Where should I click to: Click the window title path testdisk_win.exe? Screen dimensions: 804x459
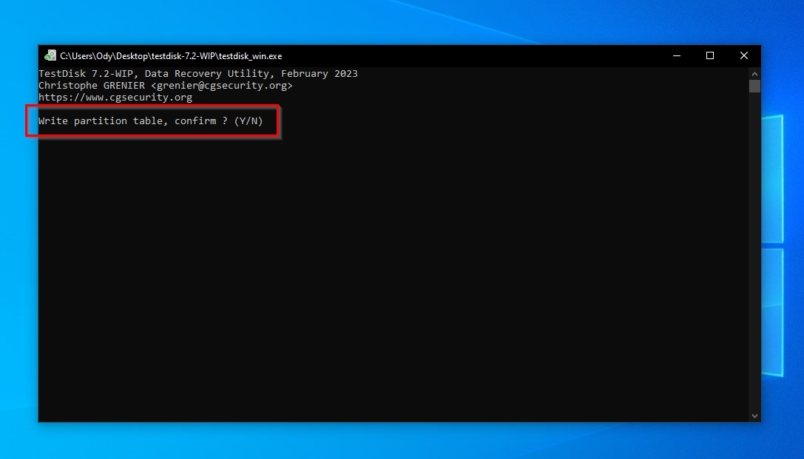[171, 56]
